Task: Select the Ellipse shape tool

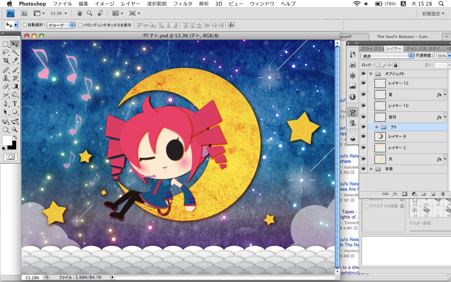Action: (15, 112)
